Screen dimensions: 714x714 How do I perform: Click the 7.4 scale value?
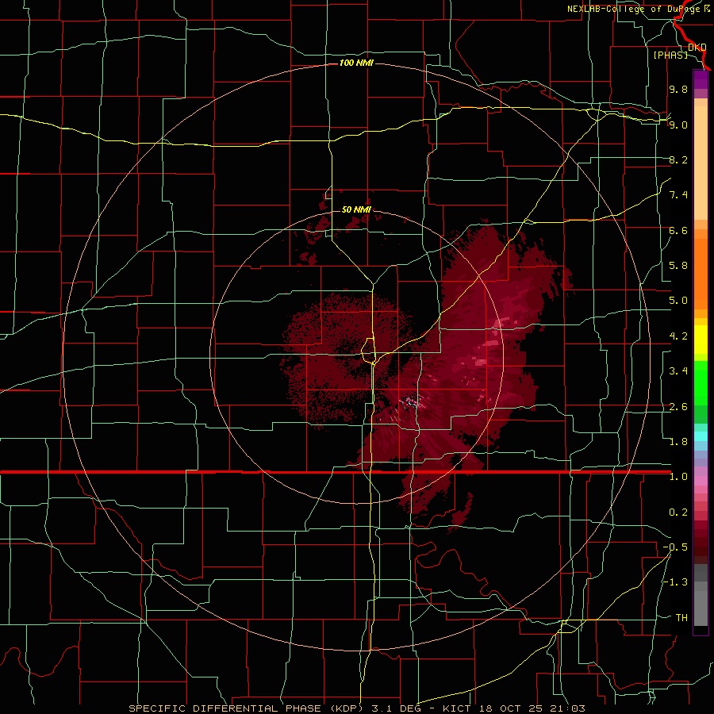click(678, 195)
